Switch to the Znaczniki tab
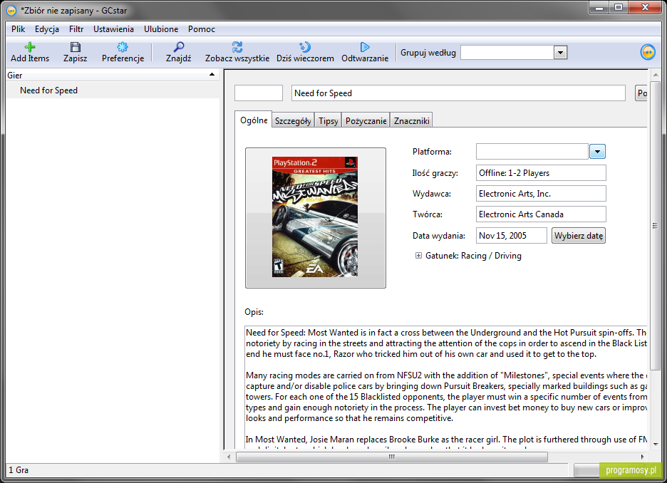 (411, 121)
